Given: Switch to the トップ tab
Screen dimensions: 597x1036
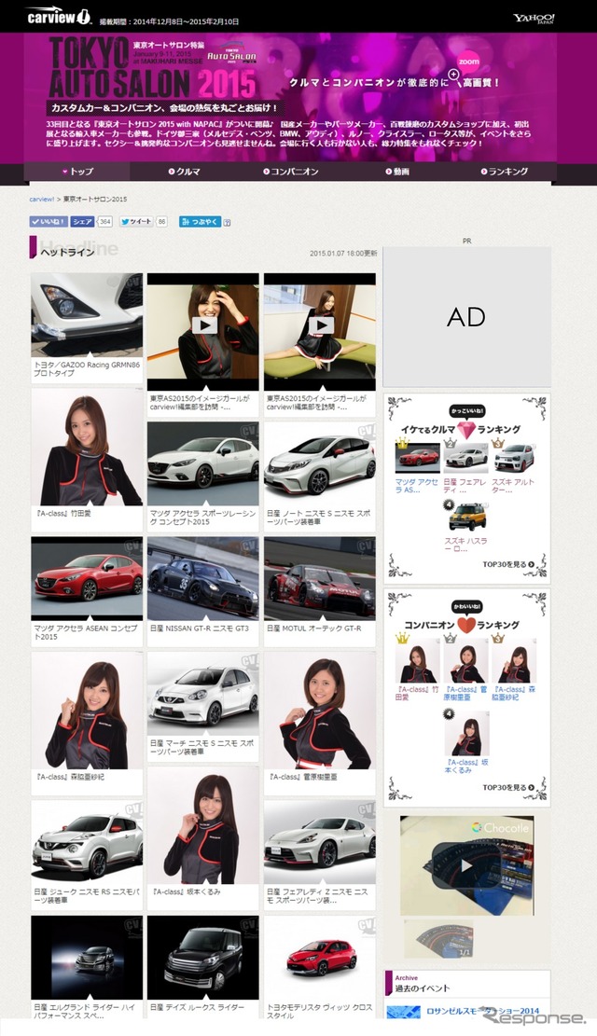Looking at the screenshot, I should [77, 172].
